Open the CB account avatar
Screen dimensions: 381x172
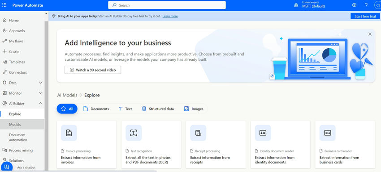[x=378, y=5]
